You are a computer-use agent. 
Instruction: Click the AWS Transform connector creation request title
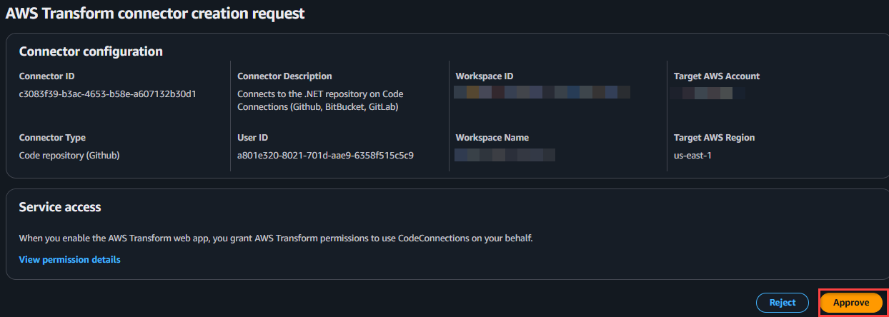coord(155,14)
